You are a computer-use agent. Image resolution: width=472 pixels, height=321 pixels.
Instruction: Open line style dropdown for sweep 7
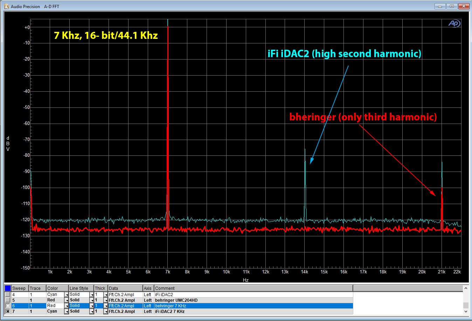point(92,312)
